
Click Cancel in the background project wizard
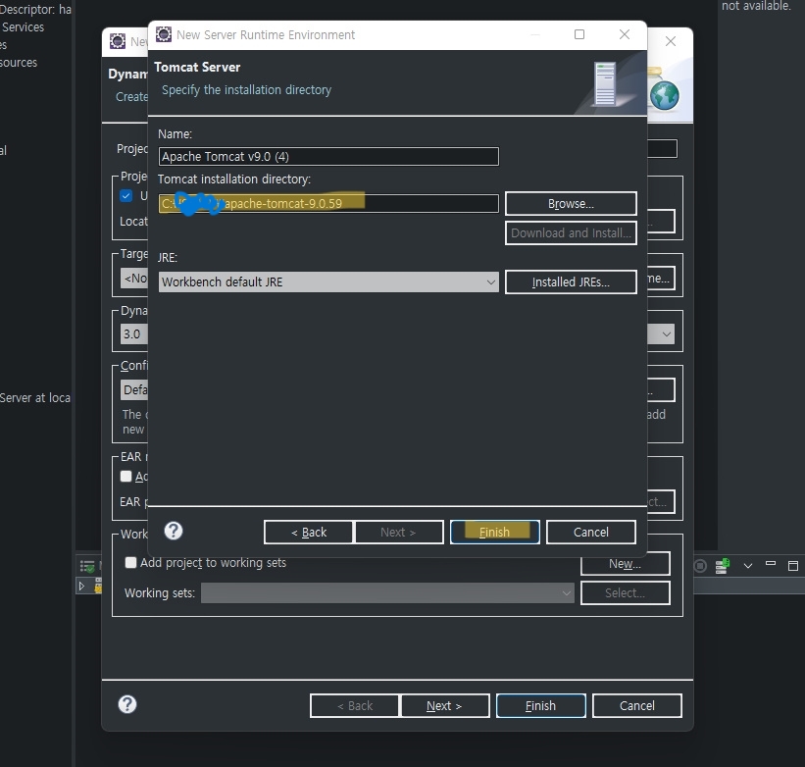[637, 706]
